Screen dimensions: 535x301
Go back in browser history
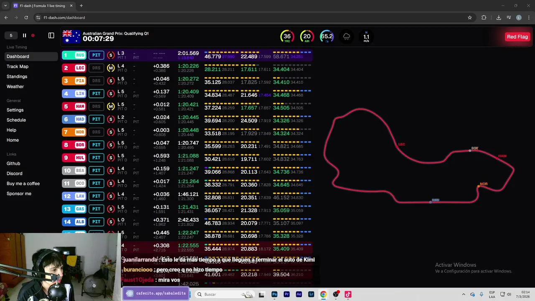pyautogui.click(x=6, y=18)
